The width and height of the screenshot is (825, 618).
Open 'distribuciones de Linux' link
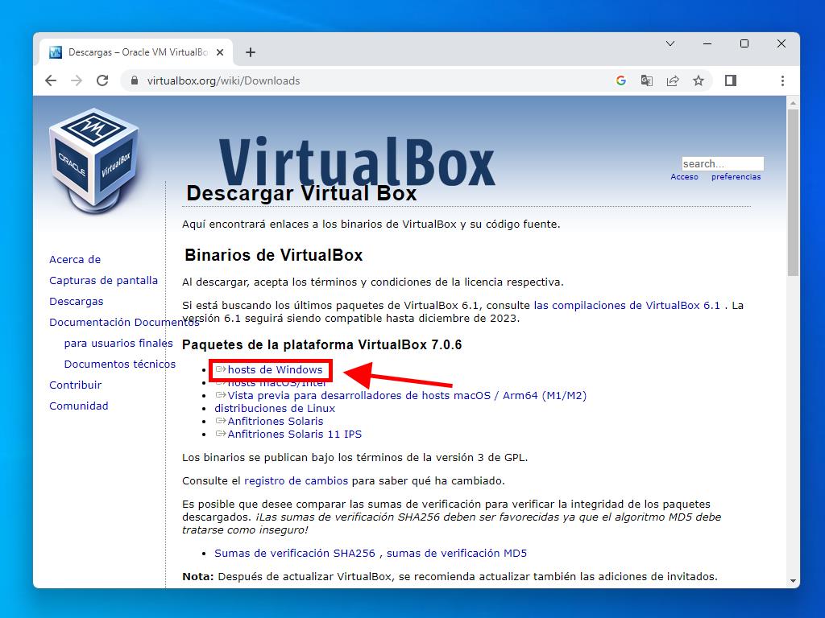click(275, 408)
